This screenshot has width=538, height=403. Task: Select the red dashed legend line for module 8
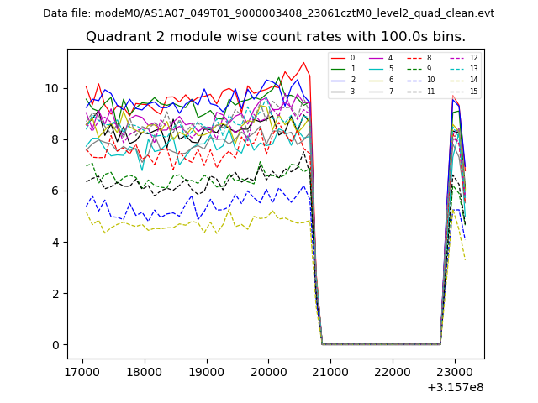point(414,58)
